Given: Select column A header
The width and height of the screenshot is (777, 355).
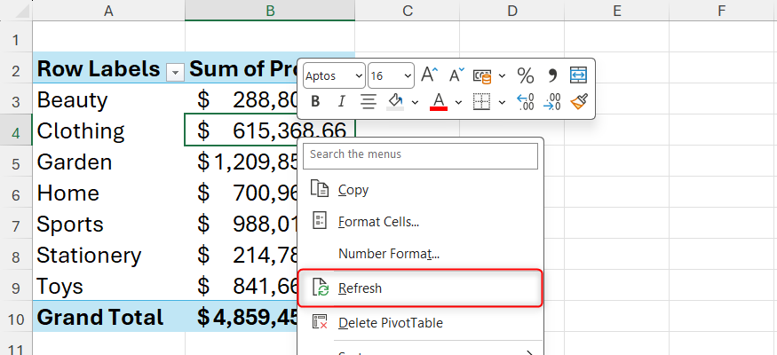Looking at the screenshot, I should pyautogui.click(x=108, y=11).
